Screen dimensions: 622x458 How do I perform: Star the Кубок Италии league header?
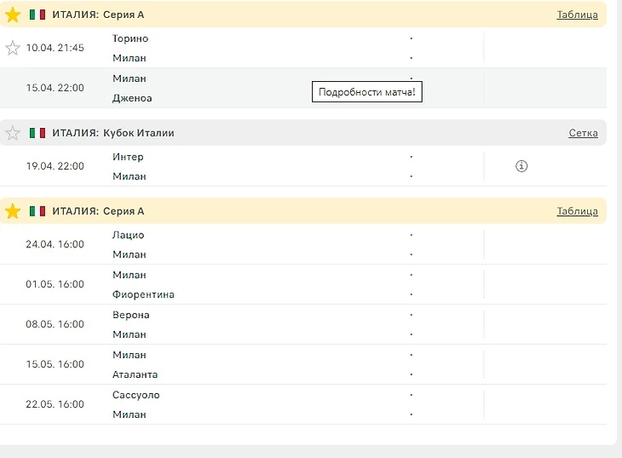pos(13,133)
